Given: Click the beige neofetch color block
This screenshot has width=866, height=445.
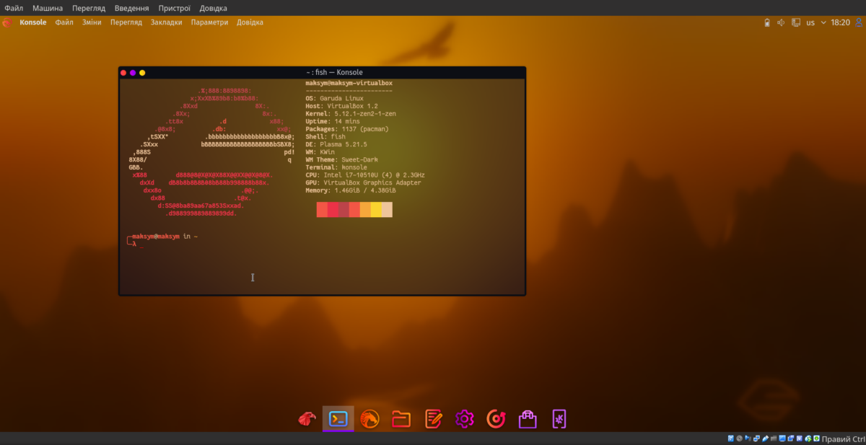Looking at the screenshot, I should [x=387, y=210].
